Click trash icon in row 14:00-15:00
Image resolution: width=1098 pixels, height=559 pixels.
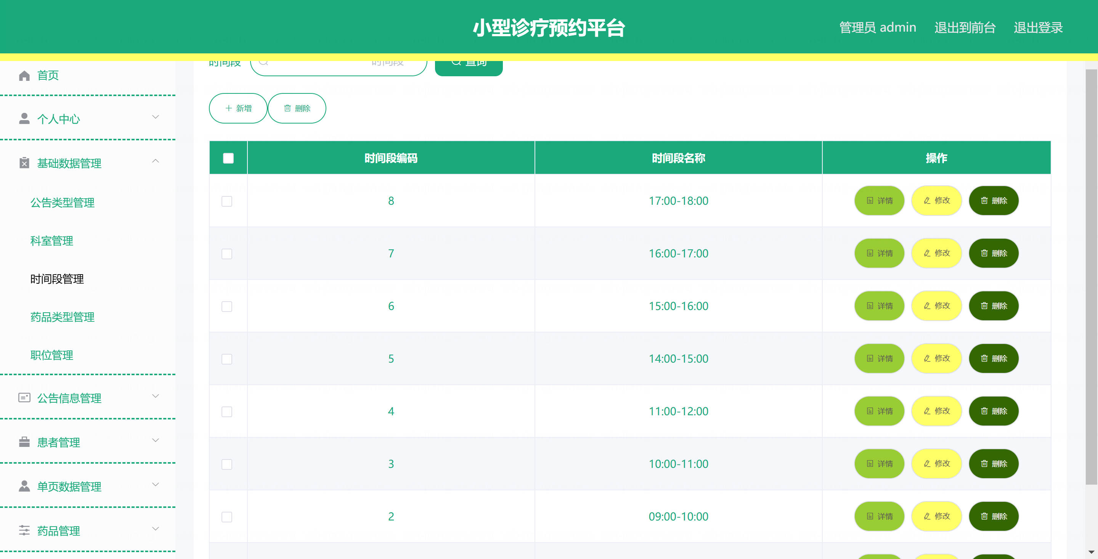point(984,358)
